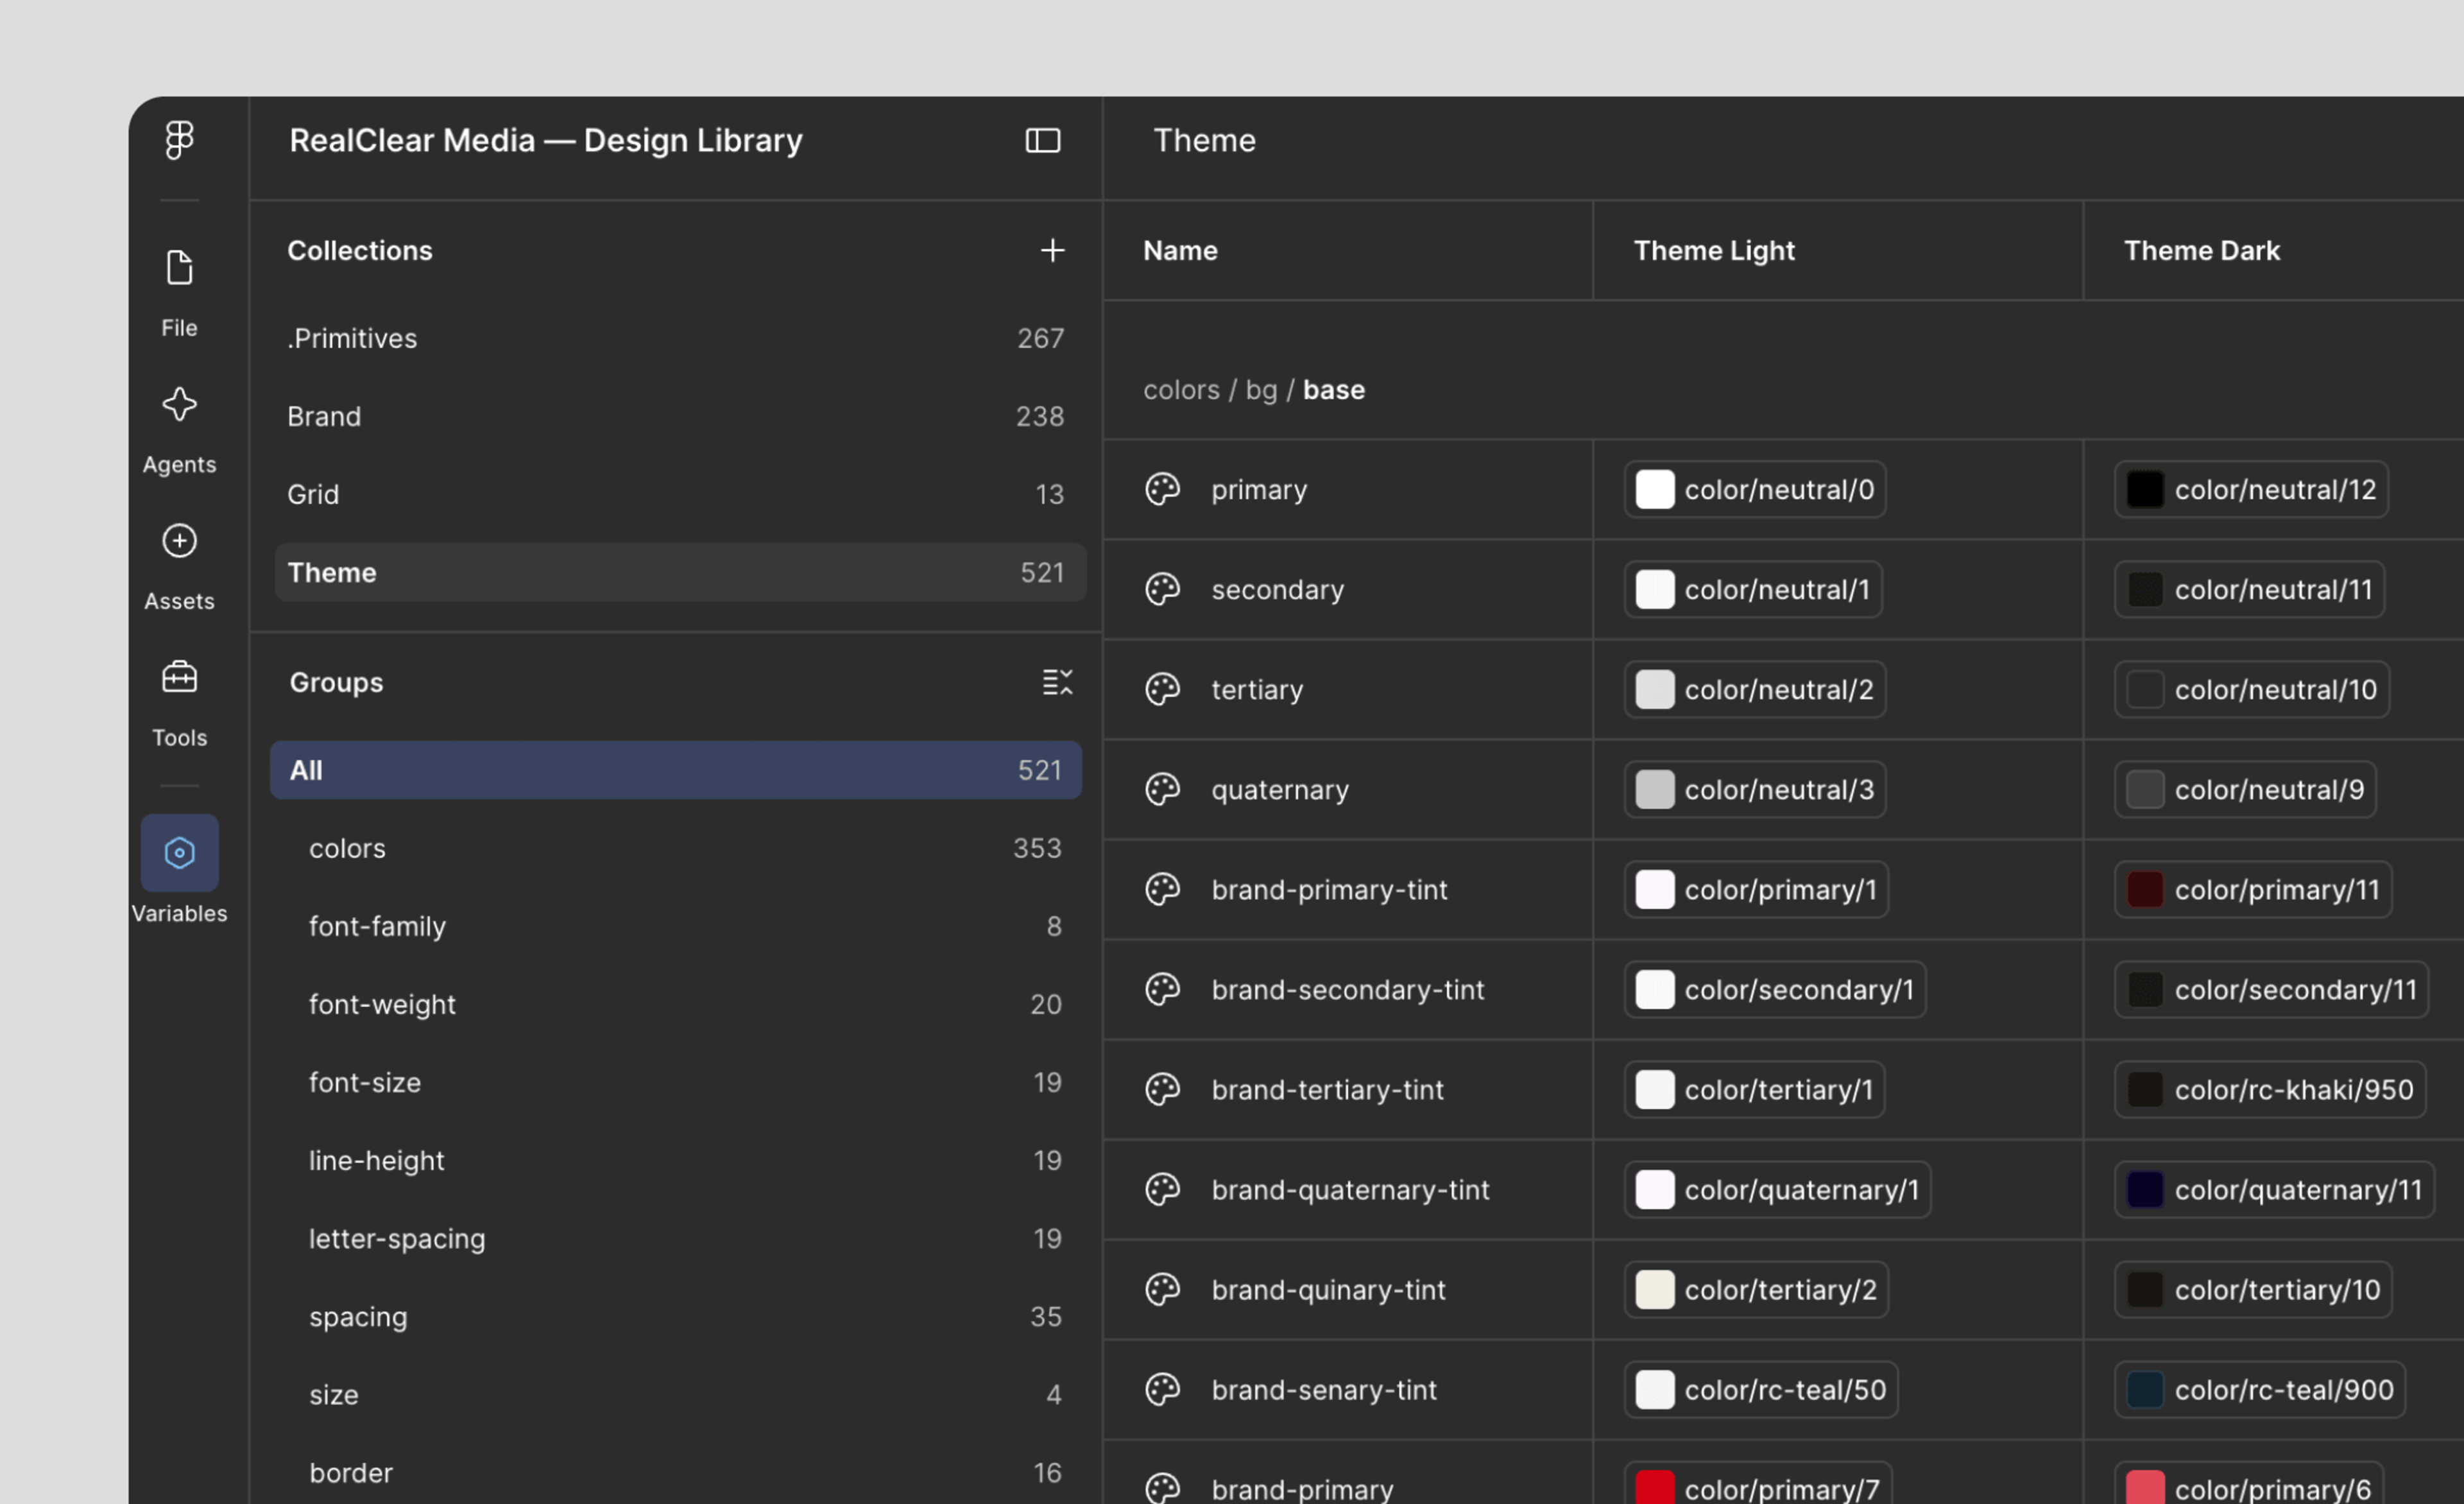Click palette icon of brand-quaternary-tint
Image resolution: width=2464 pixels, height=1504 pixels.
tap(1162, 1190)
